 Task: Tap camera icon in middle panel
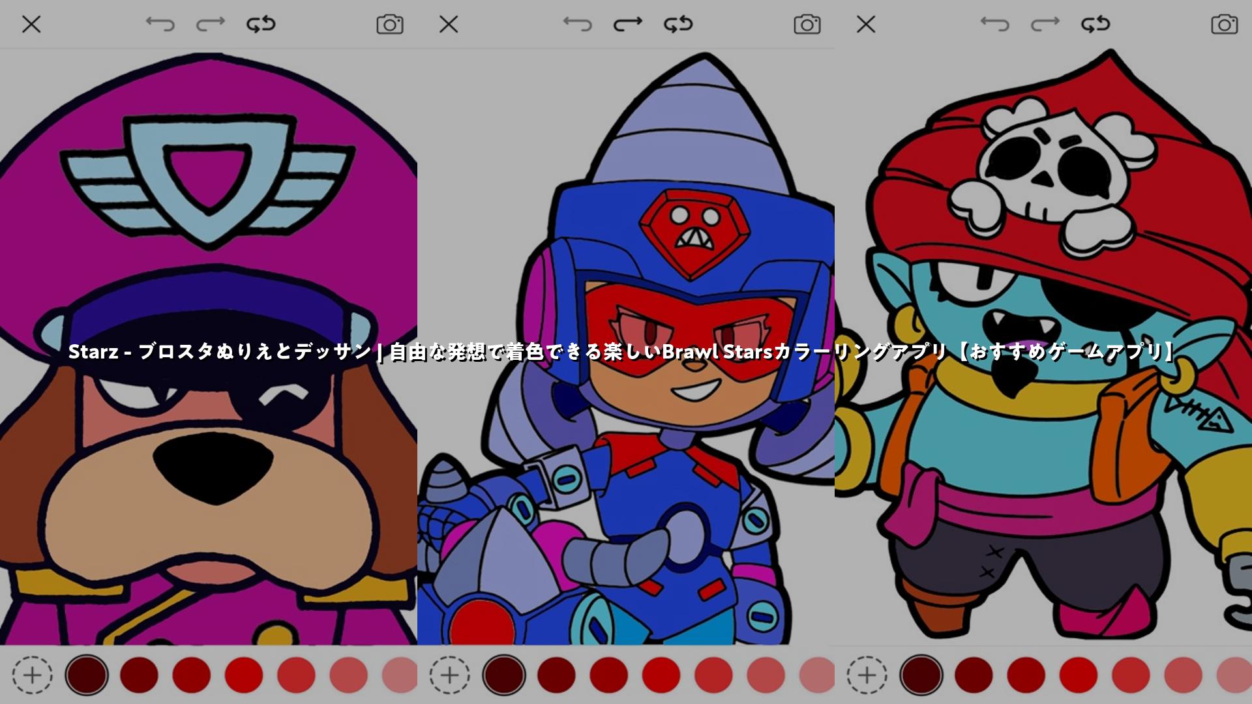[807, 25]
